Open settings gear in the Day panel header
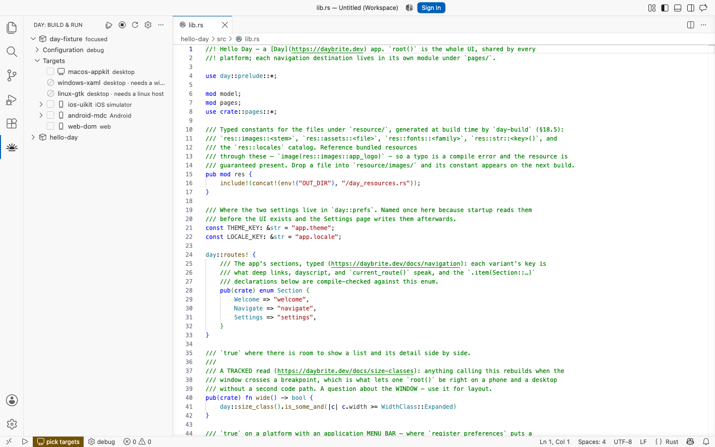The image size is (715, 447). tap(148, 25)
